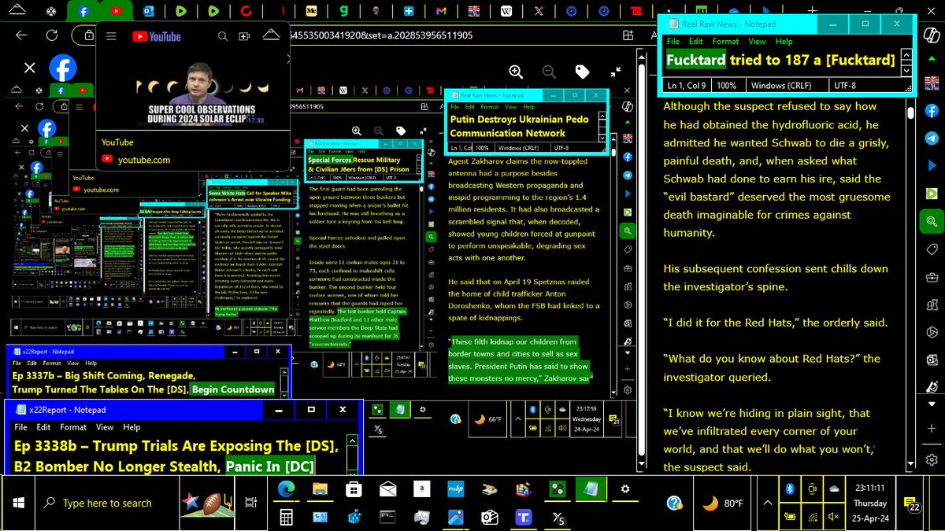The image size is (945, 531).
Task: Go back with the browser back arrow
Action: pos(21,35)
